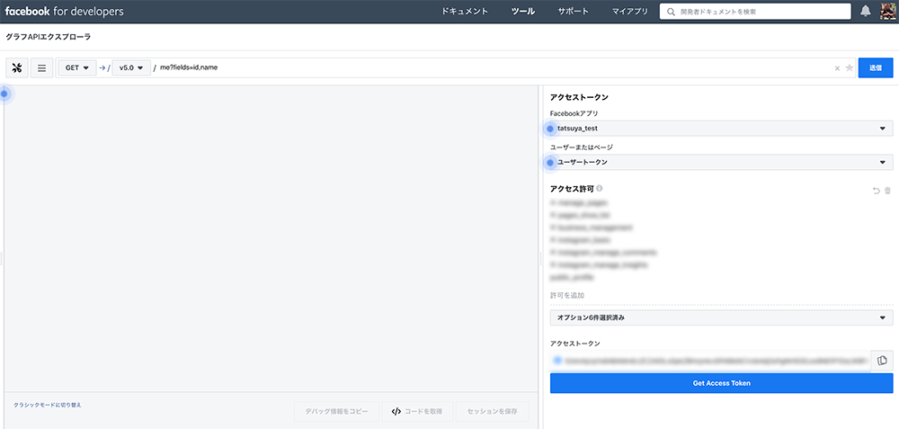Viewport: 899px width, 429px height.
Task: Open the オプション6件選択済み permissions dropdown
Action: coord(721,317)
